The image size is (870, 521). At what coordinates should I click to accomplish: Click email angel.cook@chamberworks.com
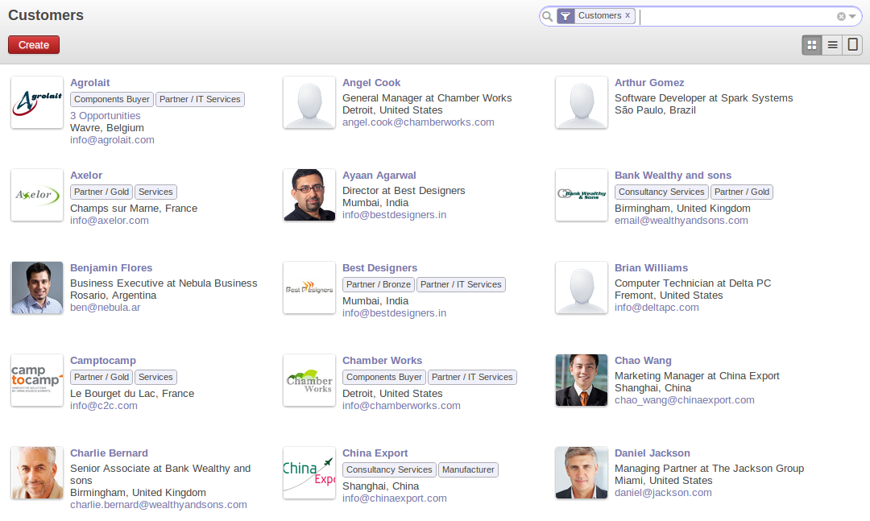[418, 122]
